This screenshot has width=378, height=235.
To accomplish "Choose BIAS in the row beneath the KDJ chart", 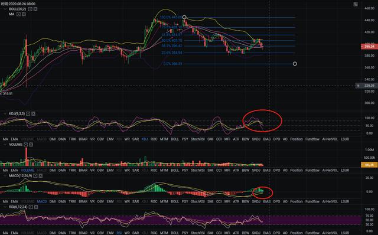I will tap(266, 139).
